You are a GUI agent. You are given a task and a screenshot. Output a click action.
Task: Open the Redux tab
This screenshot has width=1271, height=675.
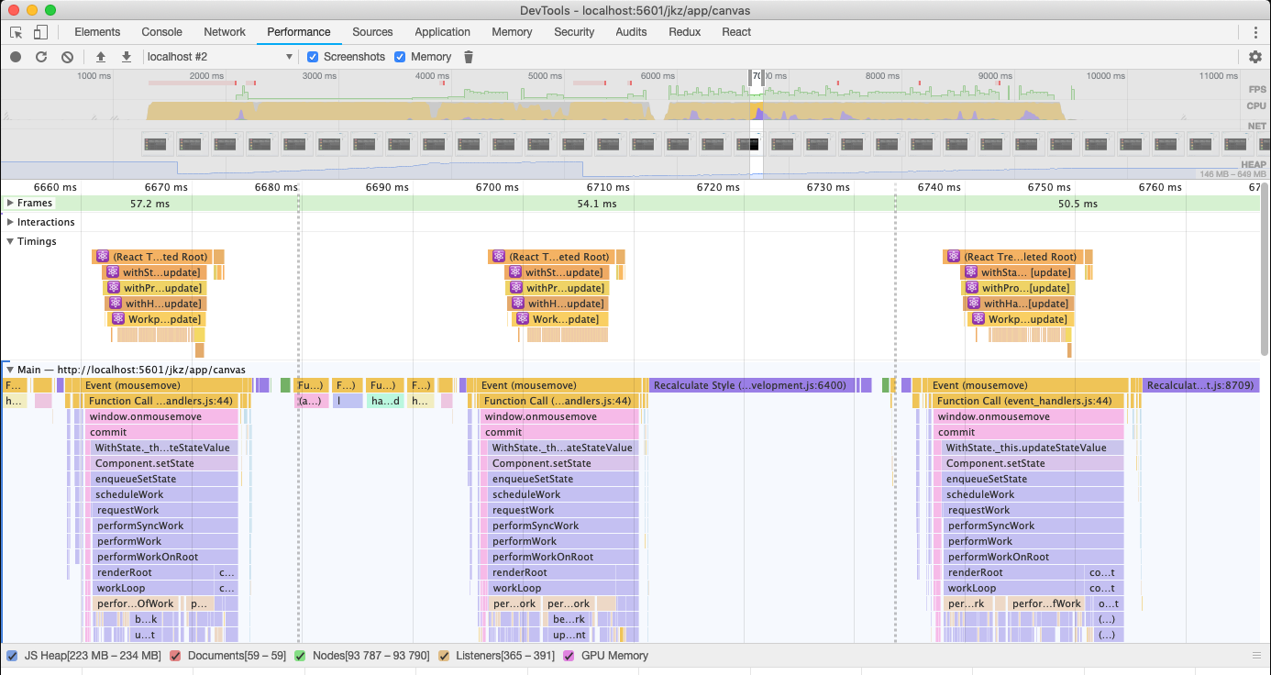[x=684, y=32]
